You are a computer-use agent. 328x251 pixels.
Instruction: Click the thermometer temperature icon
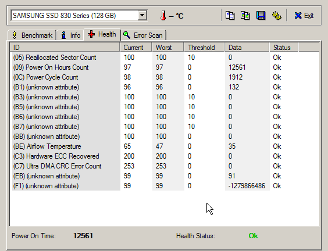(163, 16)
